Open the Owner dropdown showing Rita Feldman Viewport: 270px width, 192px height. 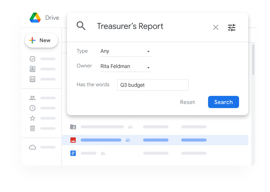click(126, 66)
